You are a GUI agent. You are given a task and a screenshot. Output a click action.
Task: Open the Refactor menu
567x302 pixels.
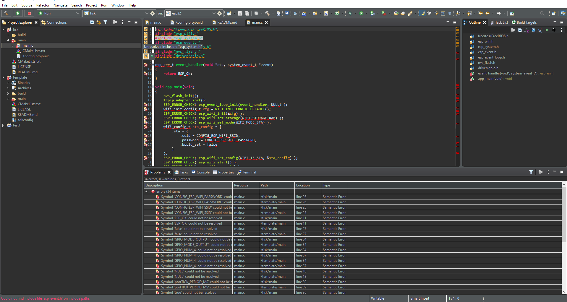point(43,5)
